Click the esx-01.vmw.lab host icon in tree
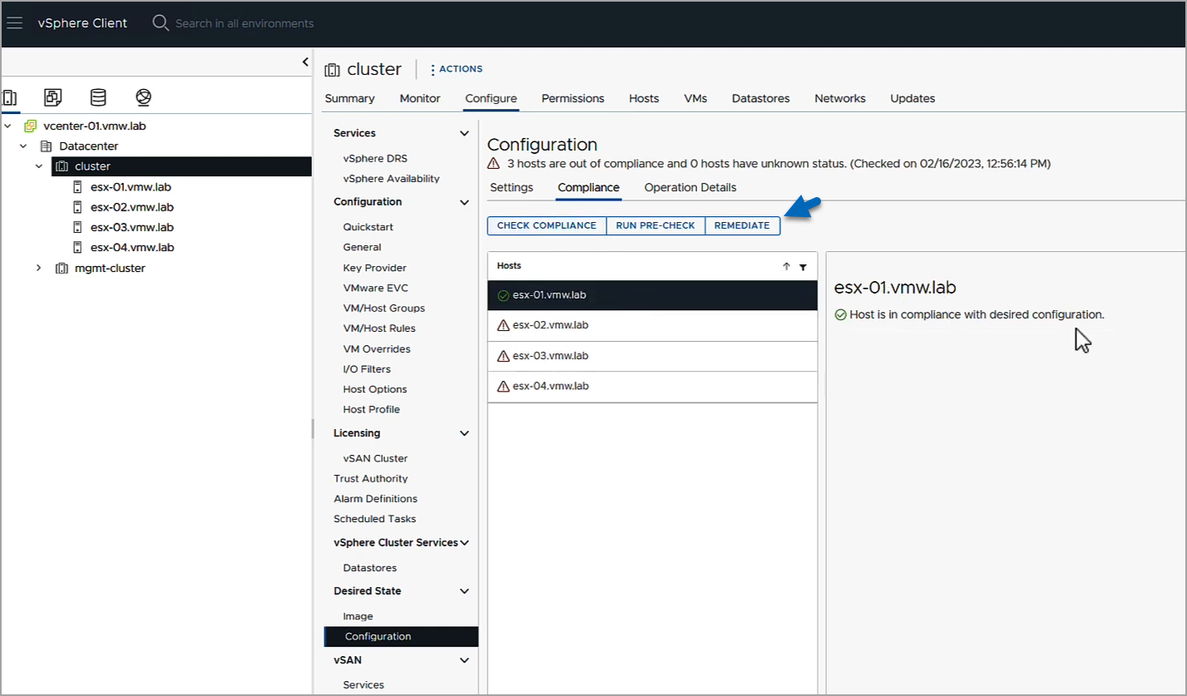This screenshot has width=1187, height=696. coord(77,187)
